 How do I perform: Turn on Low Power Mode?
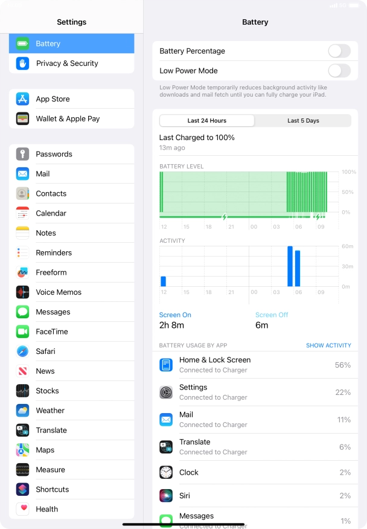(x=339, y=71)
